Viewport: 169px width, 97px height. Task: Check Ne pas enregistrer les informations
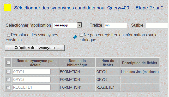[x=81, y=35]
